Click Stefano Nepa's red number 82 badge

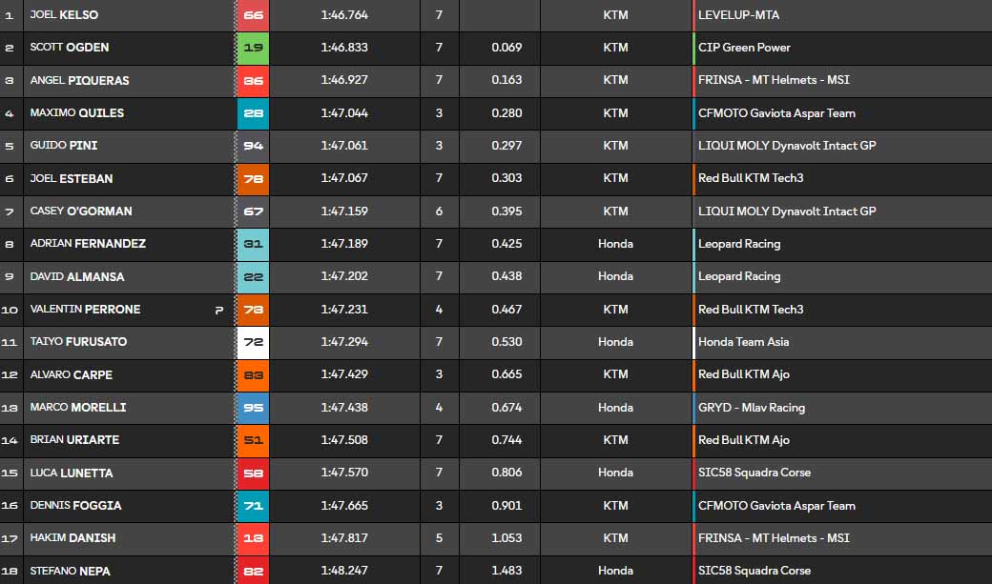253,571
